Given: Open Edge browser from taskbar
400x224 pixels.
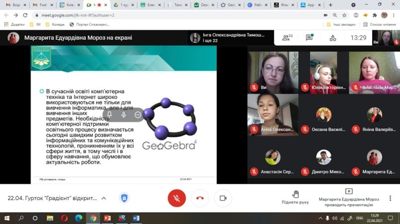Looking at the screenshot, I should [79, 218].
